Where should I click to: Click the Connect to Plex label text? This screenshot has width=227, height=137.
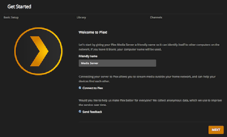pos(92,88)
